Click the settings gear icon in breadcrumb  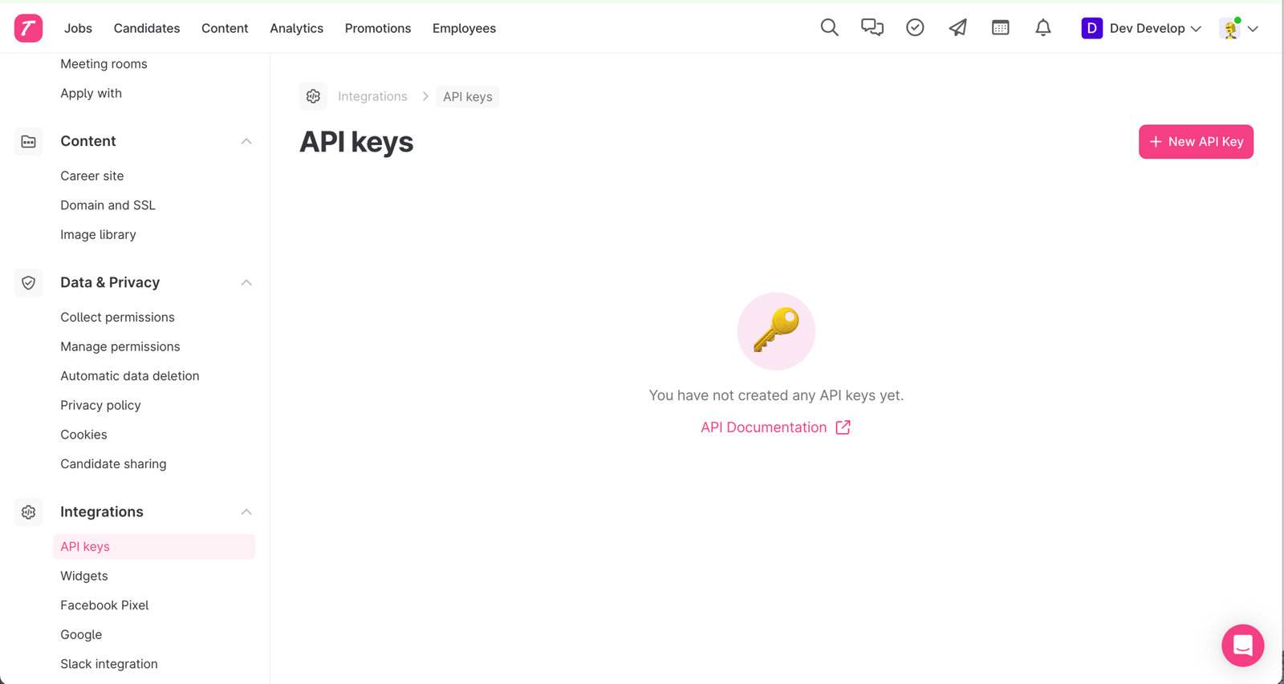pyautogui.click(x=313, y=96)
